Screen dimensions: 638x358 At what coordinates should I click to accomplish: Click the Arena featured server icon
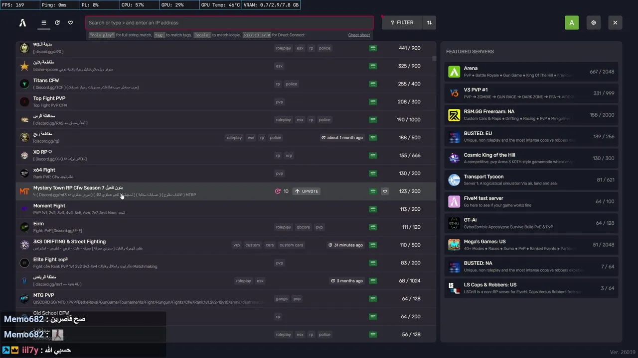coord(454,72)
